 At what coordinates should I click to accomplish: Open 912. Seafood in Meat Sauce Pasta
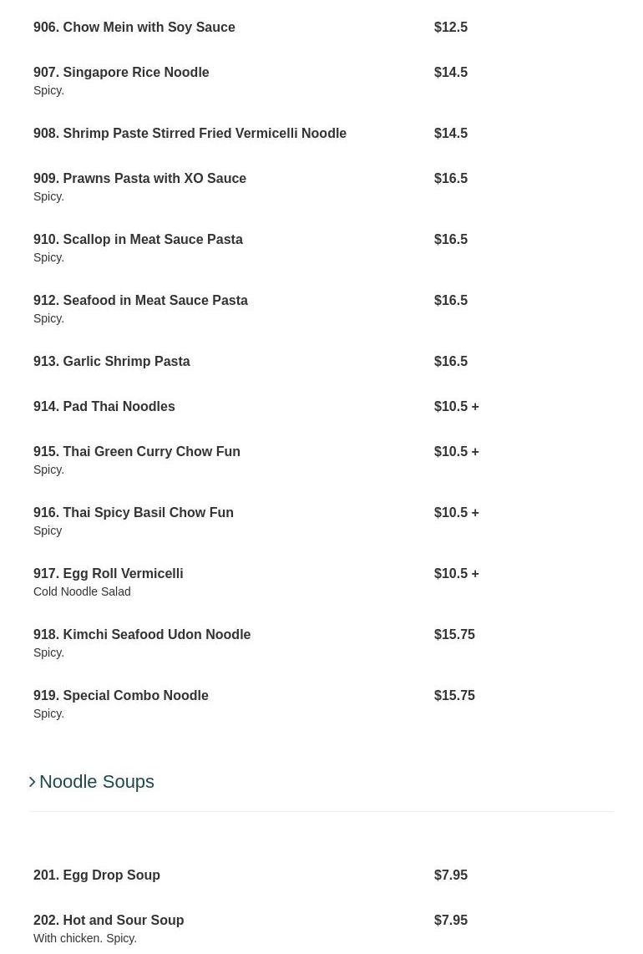coord(140,301)
